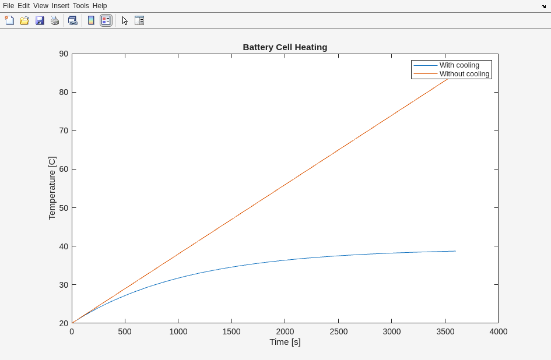The width and height of the screenshot is (551, 360).
Task: Open the Help menu
Action: pyautogui.click(x=100, y=6)
